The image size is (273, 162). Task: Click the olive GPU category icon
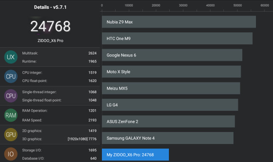11,134
